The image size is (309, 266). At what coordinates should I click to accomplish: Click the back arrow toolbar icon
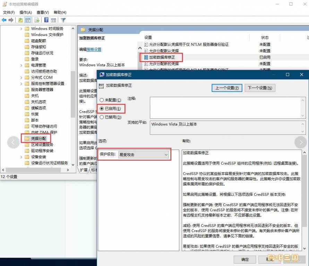click(4, 20)
